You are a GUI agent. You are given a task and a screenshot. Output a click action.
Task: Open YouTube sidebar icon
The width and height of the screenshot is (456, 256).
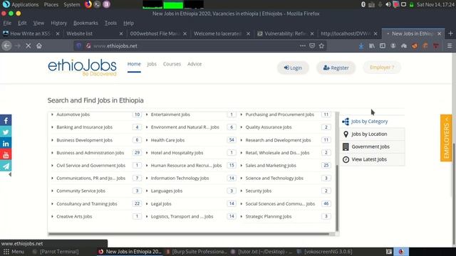tap(6, 154)
